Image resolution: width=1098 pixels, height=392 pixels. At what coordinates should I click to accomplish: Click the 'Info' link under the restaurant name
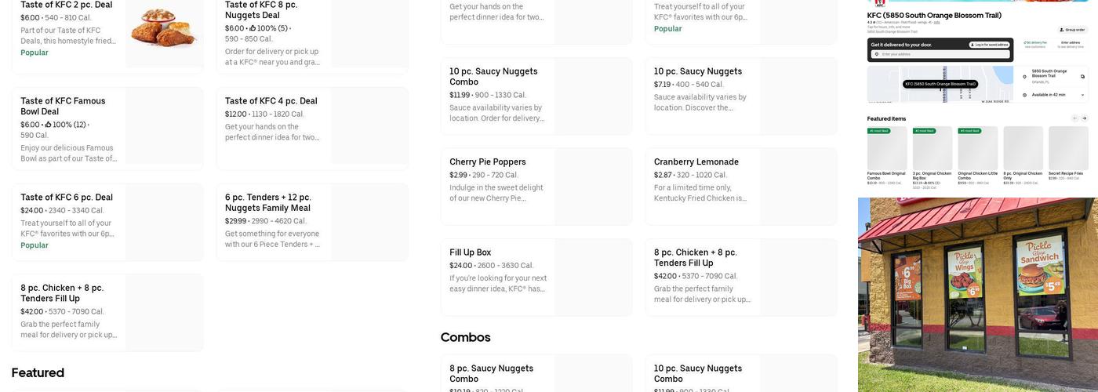[x=936, y=22]
